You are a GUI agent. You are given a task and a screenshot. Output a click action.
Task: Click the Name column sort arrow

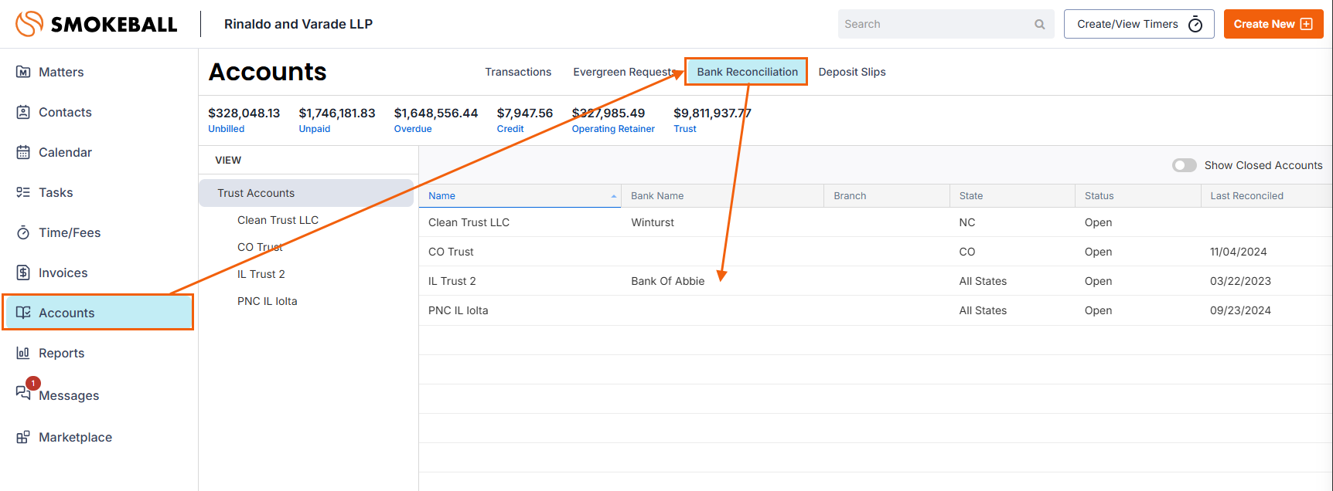(x=614, y=196)
